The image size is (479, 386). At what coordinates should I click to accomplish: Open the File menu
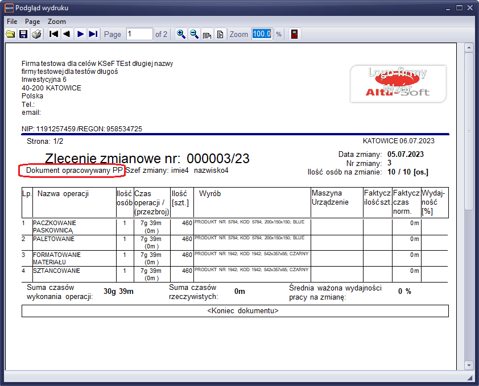pos(12,21)
